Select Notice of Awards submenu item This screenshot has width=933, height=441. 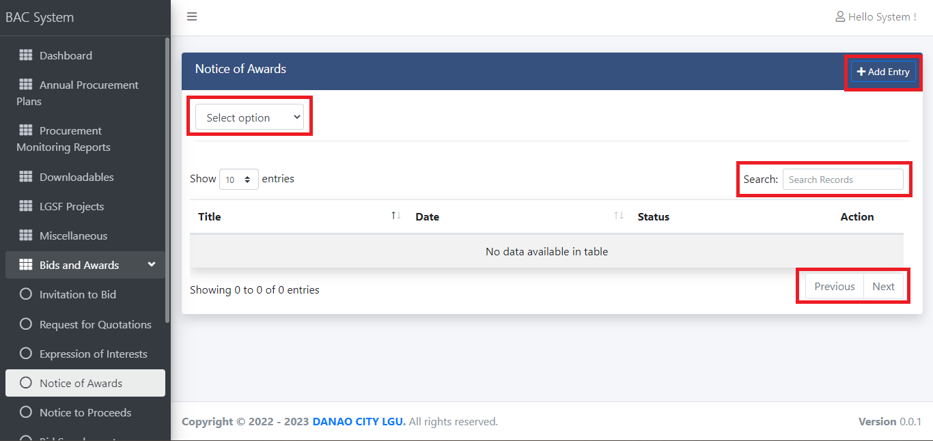point(85,383)
